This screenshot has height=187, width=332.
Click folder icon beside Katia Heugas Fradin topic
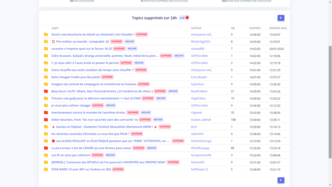tap(46, 77)
